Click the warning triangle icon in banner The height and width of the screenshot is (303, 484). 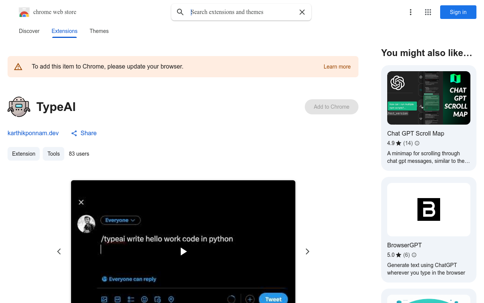click(x=18, y=67)
